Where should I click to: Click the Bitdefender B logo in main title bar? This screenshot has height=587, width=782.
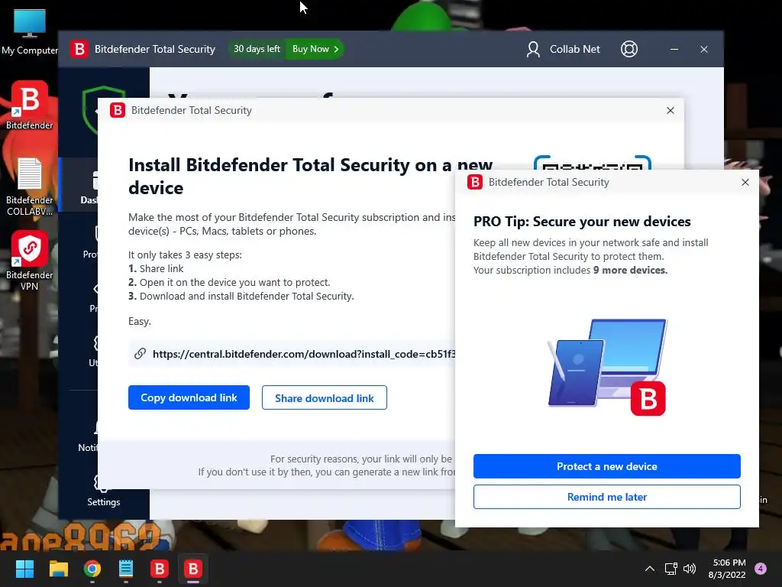pyautogui.click(x=79, y=49)
